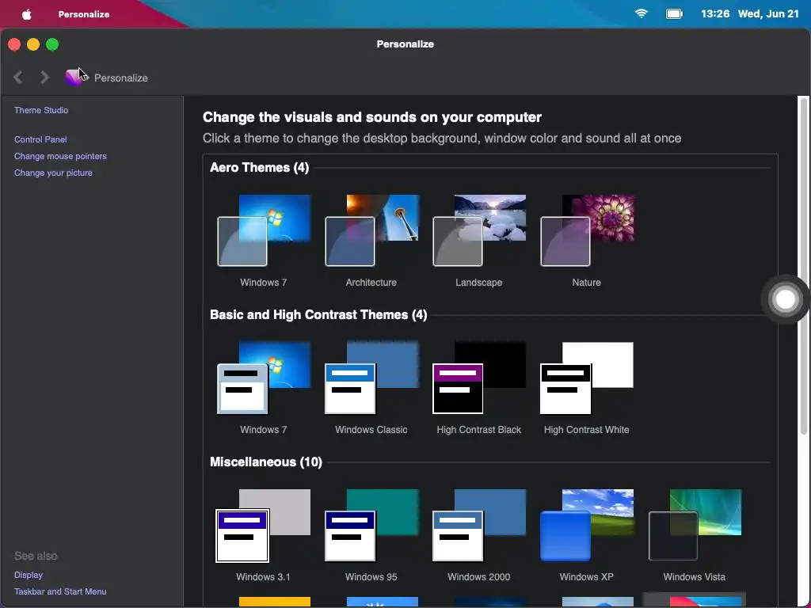
Task: Open Taskbar and Start Menu link
Action: coord(60,591)
